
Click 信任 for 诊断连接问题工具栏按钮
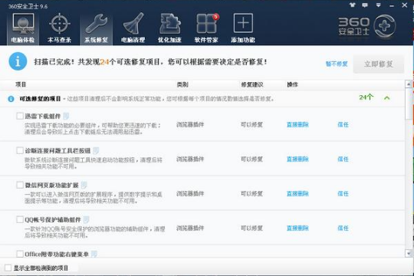tap(343, 159)
